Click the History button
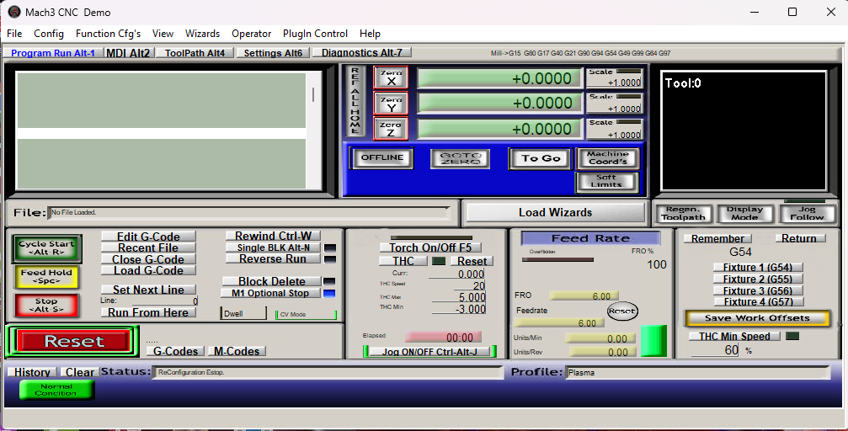 pyautogui.click(x=32, y=372)
